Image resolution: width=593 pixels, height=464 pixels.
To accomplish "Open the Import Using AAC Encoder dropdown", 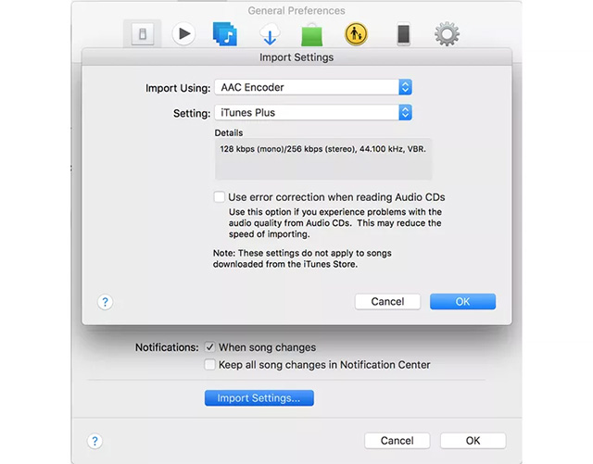I will pyautogui.click(x=313, y=87).
